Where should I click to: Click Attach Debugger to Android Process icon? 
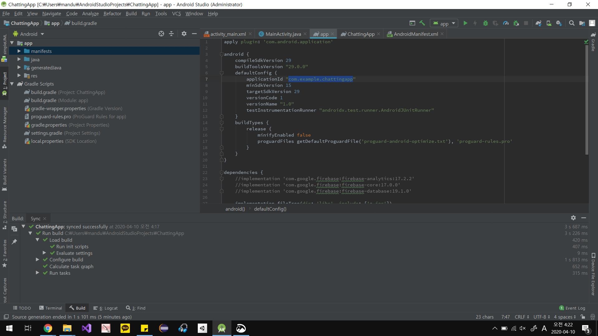516,23
